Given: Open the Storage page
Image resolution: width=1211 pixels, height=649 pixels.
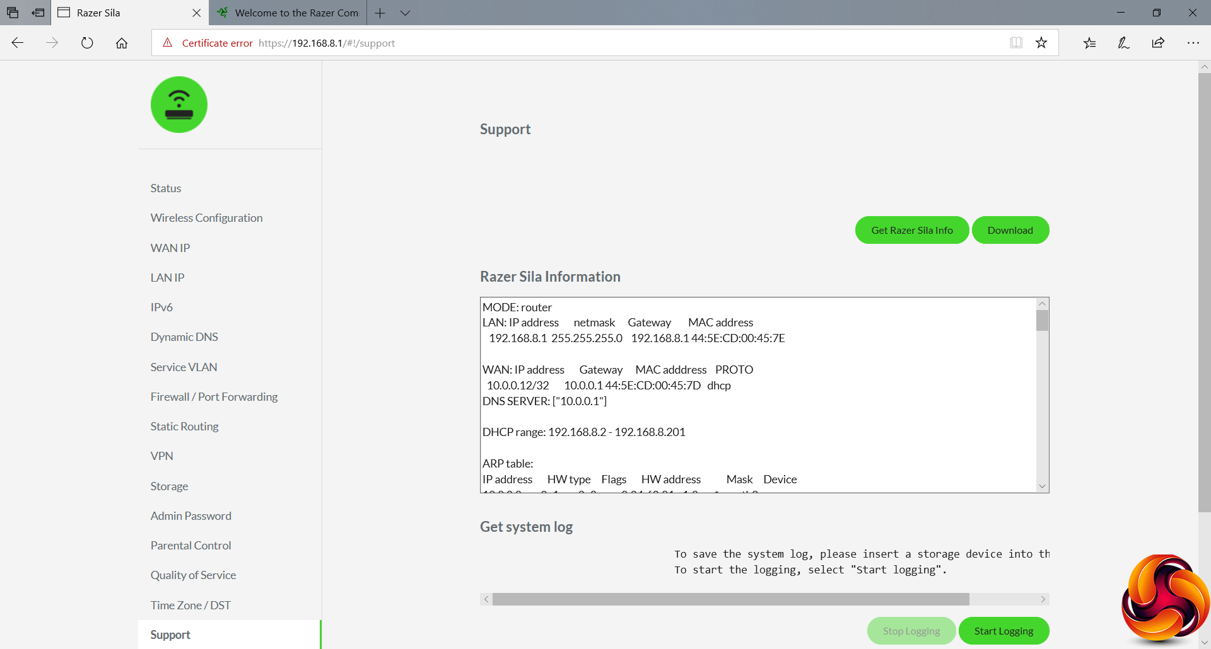Looking at the screenshot, I should (169, 486).
